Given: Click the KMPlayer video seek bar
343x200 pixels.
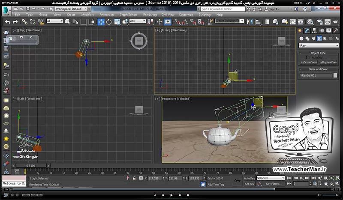Looking at the screenshot, I should click(171, 189).
